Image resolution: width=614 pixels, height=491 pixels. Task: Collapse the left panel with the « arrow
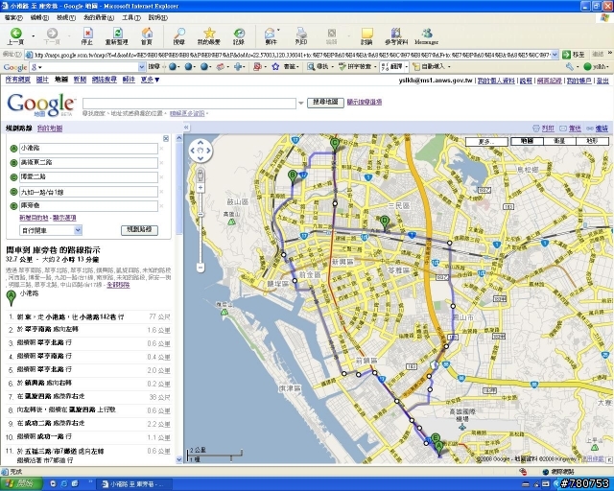pyautogui.click(x=186, y=128)
